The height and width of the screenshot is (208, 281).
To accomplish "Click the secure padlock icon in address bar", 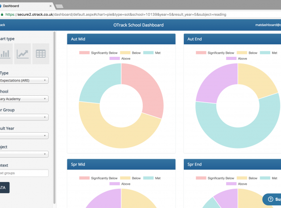I will pyautogui.click(x=4, y=14).
